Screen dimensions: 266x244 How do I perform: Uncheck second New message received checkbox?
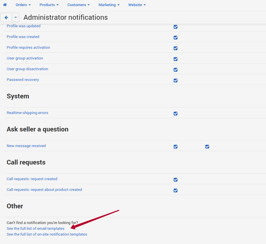(207, 147)
